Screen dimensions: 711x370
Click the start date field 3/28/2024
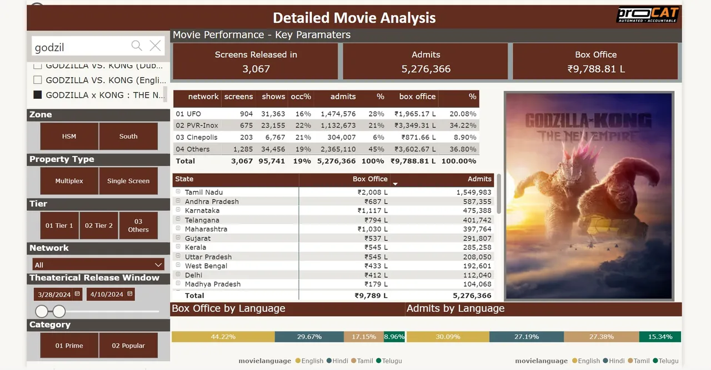click(x=58, y=294)
